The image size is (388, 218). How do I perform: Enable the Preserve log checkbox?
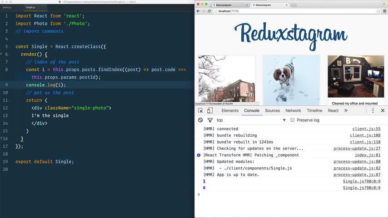pyautogui.click(x=292, y=120)
